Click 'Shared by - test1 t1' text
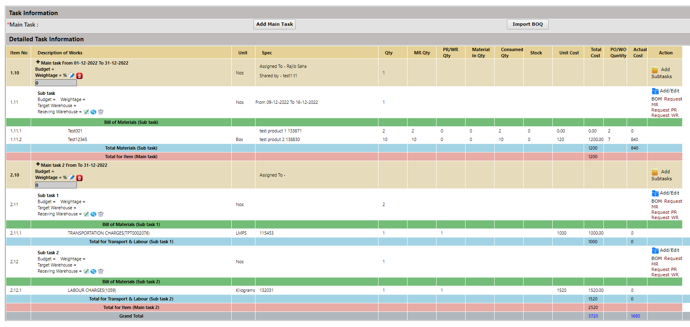The image size is (690, 327). [278, 76]
